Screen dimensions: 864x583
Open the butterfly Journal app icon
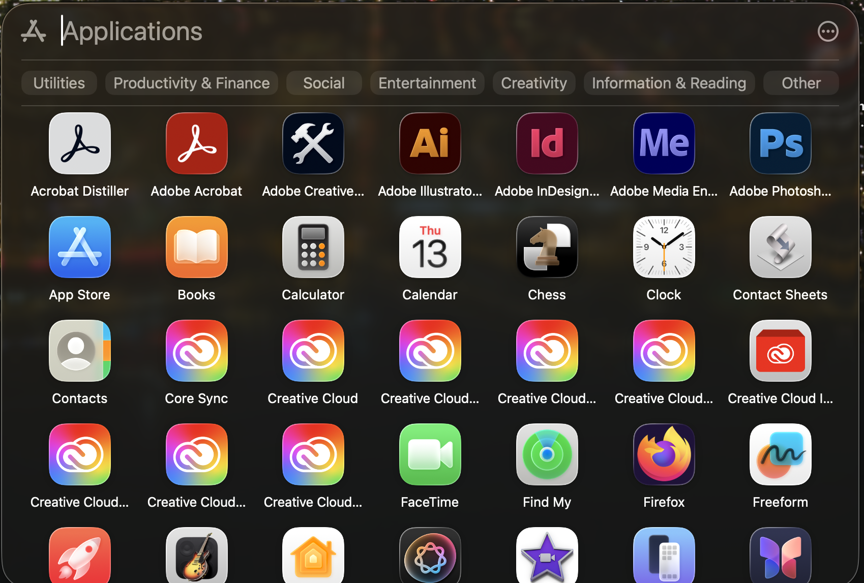click(781, 556)
